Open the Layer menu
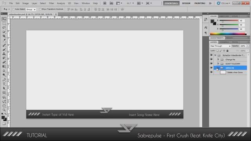This screenshot has width=251, height=141. click(34, 3)
